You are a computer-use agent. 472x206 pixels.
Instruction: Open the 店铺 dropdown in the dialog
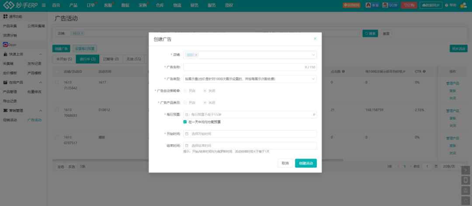pos(250,55)
